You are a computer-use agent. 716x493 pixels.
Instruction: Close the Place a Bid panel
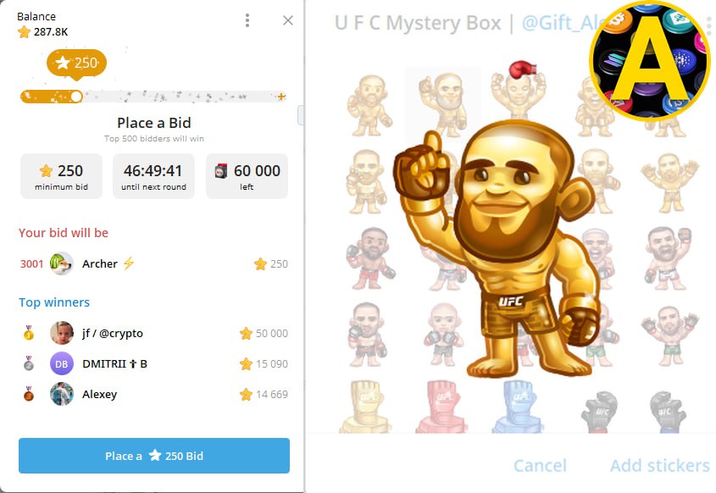point(288,20)
